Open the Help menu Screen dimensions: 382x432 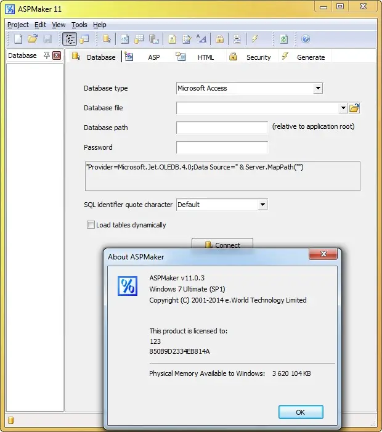(100, 25)
